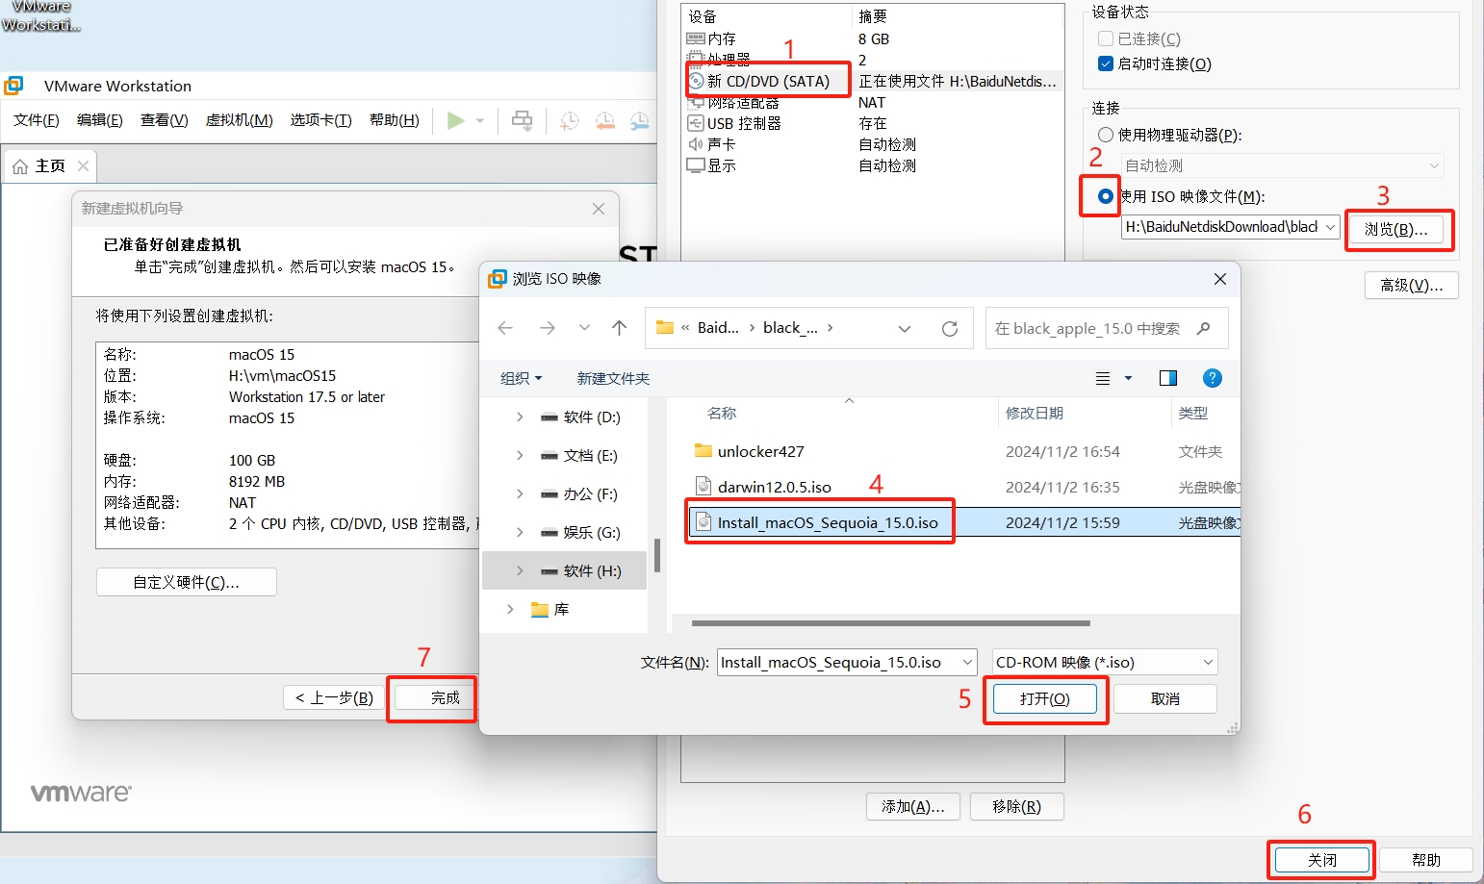Open the VMware Workstation desktop shortcut
This screenshot has height=884, width=1484.
click(x=40, y=16)
